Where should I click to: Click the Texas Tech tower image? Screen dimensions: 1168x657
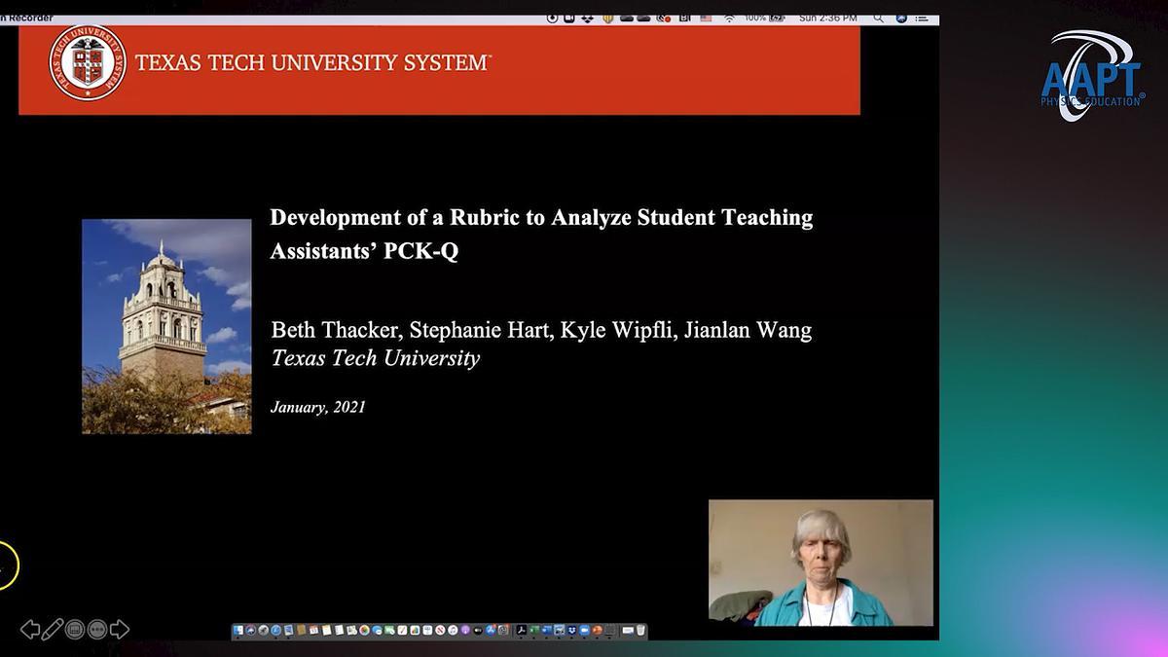click(x=166, y=326)
